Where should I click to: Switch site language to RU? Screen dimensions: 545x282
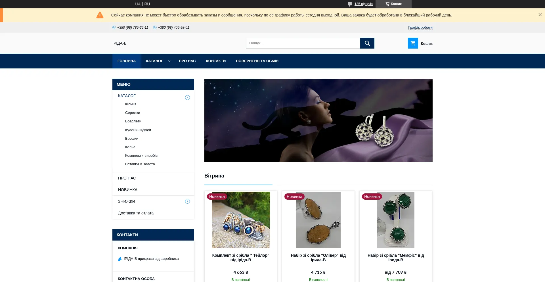147,4
